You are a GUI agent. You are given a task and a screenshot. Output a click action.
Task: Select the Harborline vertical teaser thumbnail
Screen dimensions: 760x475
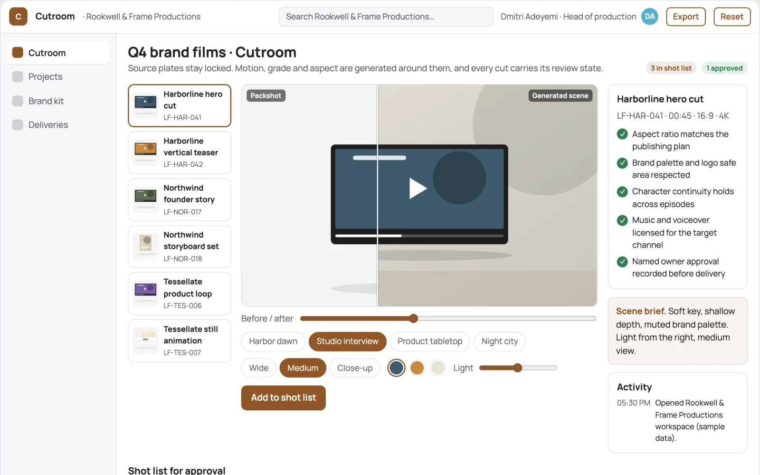pos(146,152)
